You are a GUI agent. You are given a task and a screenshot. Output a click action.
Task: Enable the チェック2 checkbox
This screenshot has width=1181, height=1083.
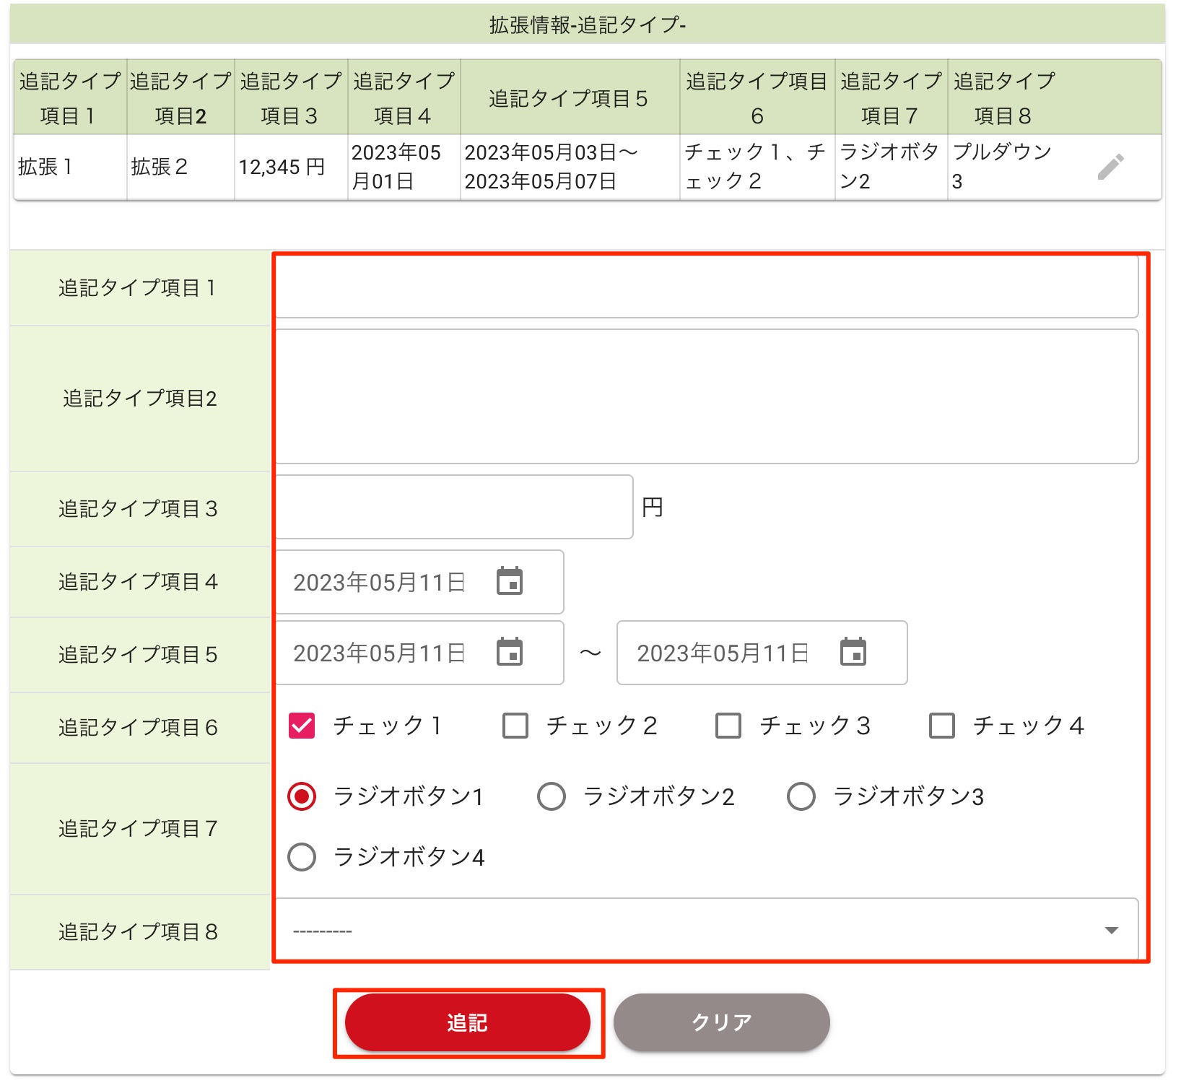point(515,726)
